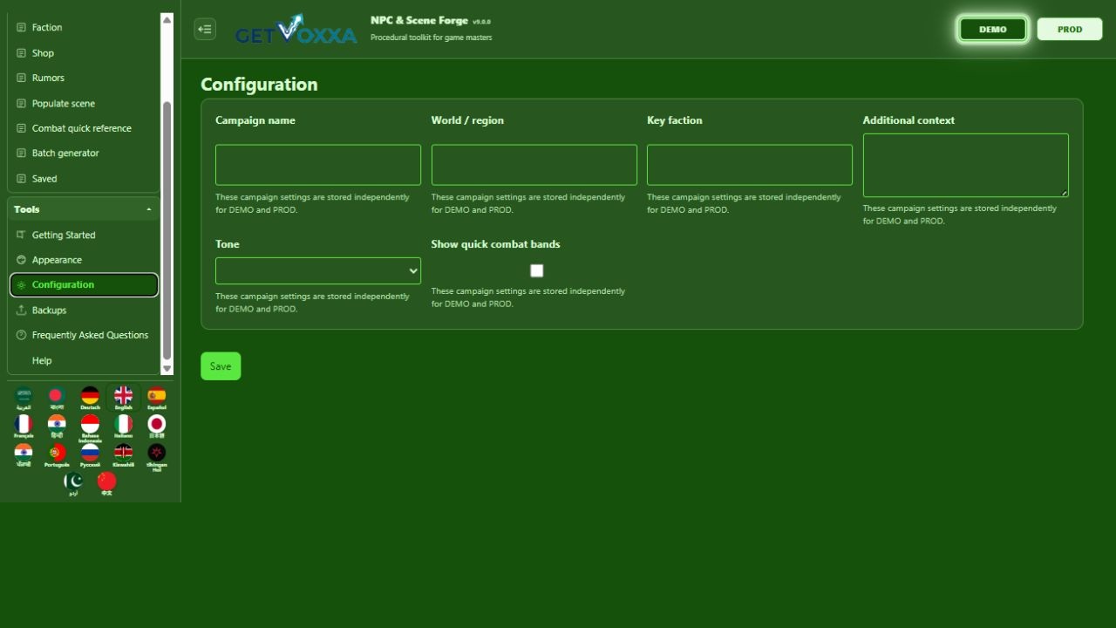Click the sidebar scroll down arrow
This screenshot has width=1116, height=628.
pos(167,369)
